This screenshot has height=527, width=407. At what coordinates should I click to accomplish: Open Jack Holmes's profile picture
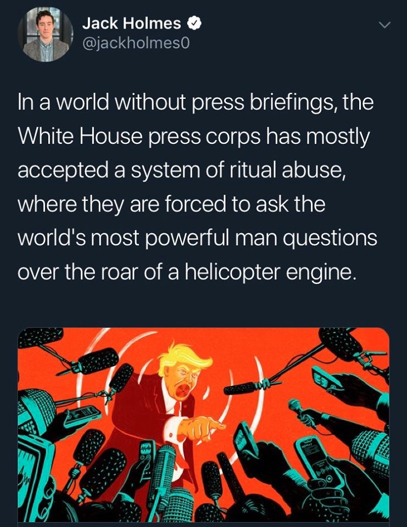coord(46,35)
